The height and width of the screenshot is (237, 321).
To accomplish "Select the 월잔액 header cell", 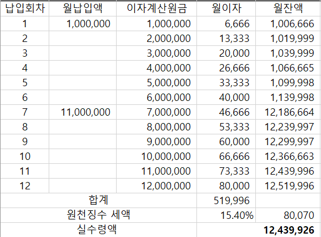I will coord(288,9).
